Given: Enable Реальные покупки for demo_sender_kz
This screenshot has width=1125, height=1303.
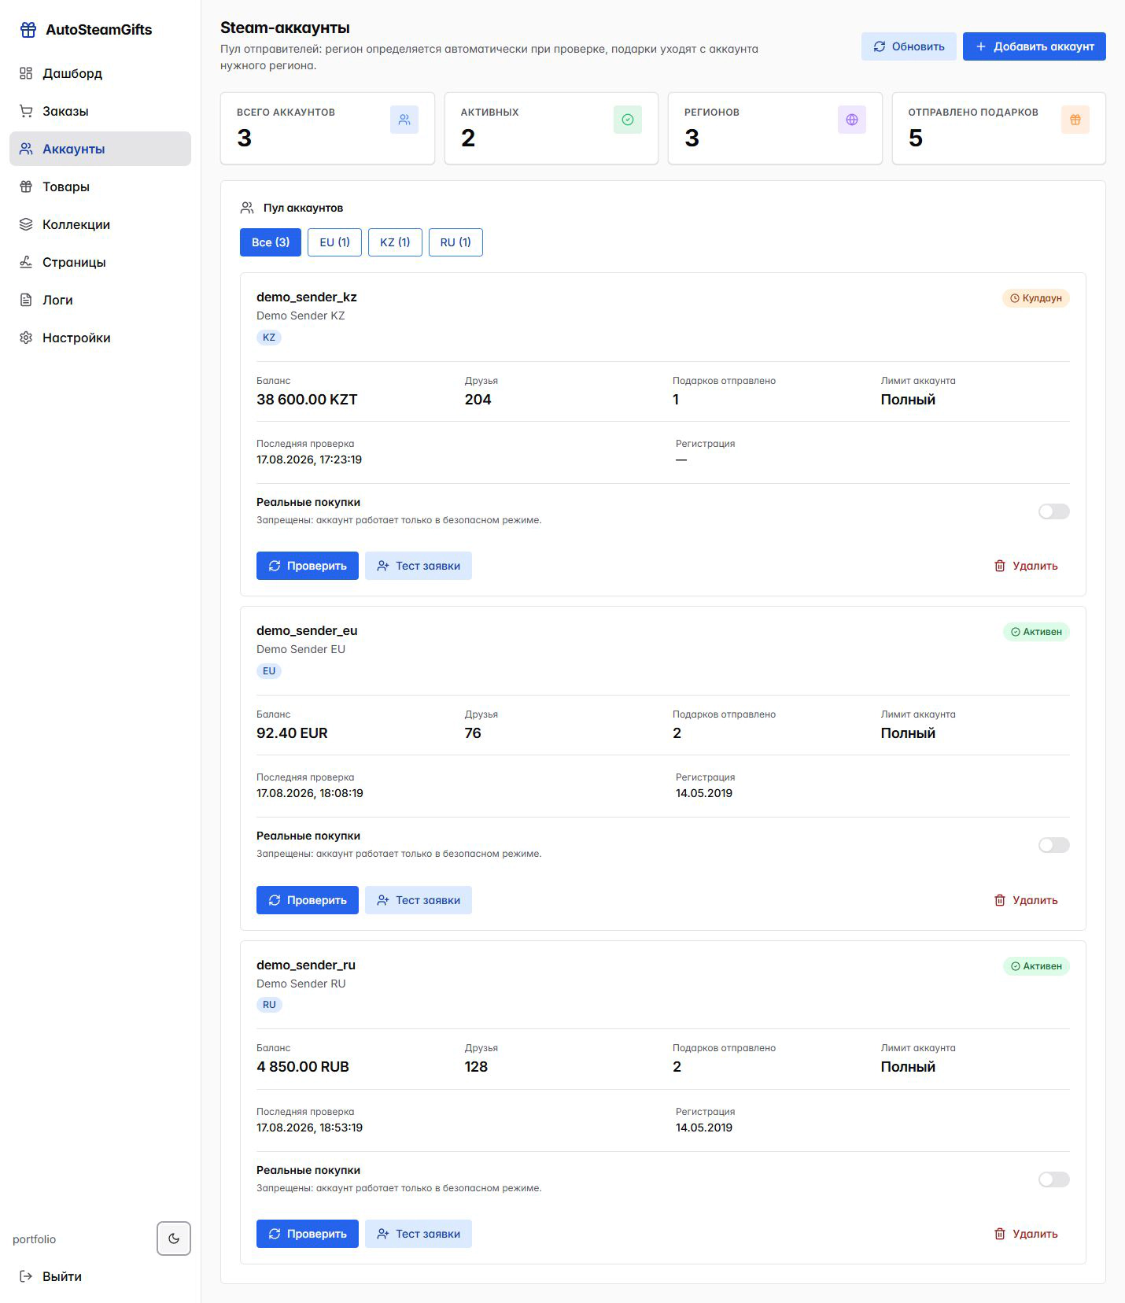Looking at the screenshot, I should 1054,511.
